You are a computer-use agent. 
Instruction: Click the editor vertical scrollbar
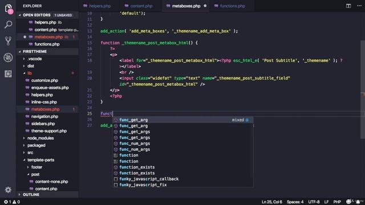[363, 90]
